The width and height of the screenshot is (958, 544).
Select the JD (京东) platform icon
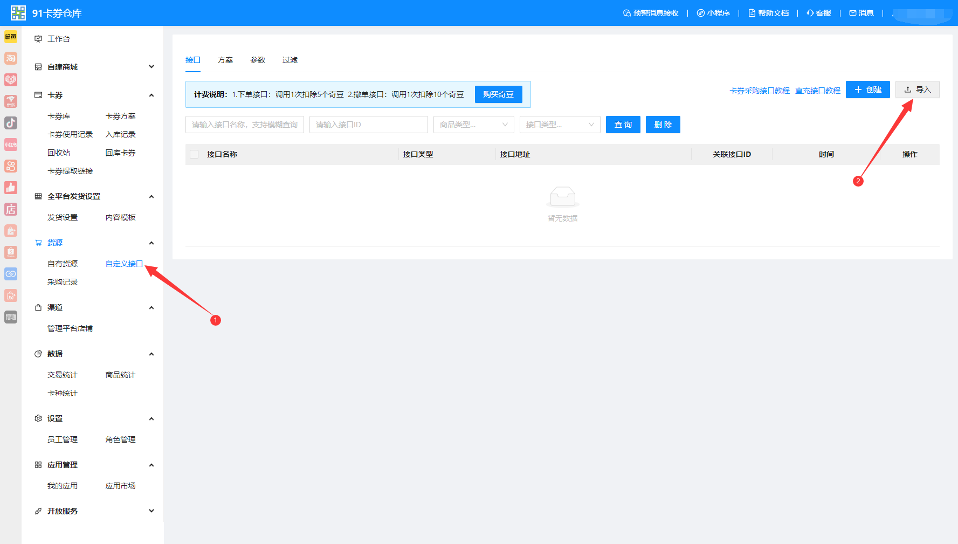pyautogui.click(x=11, y=101)
